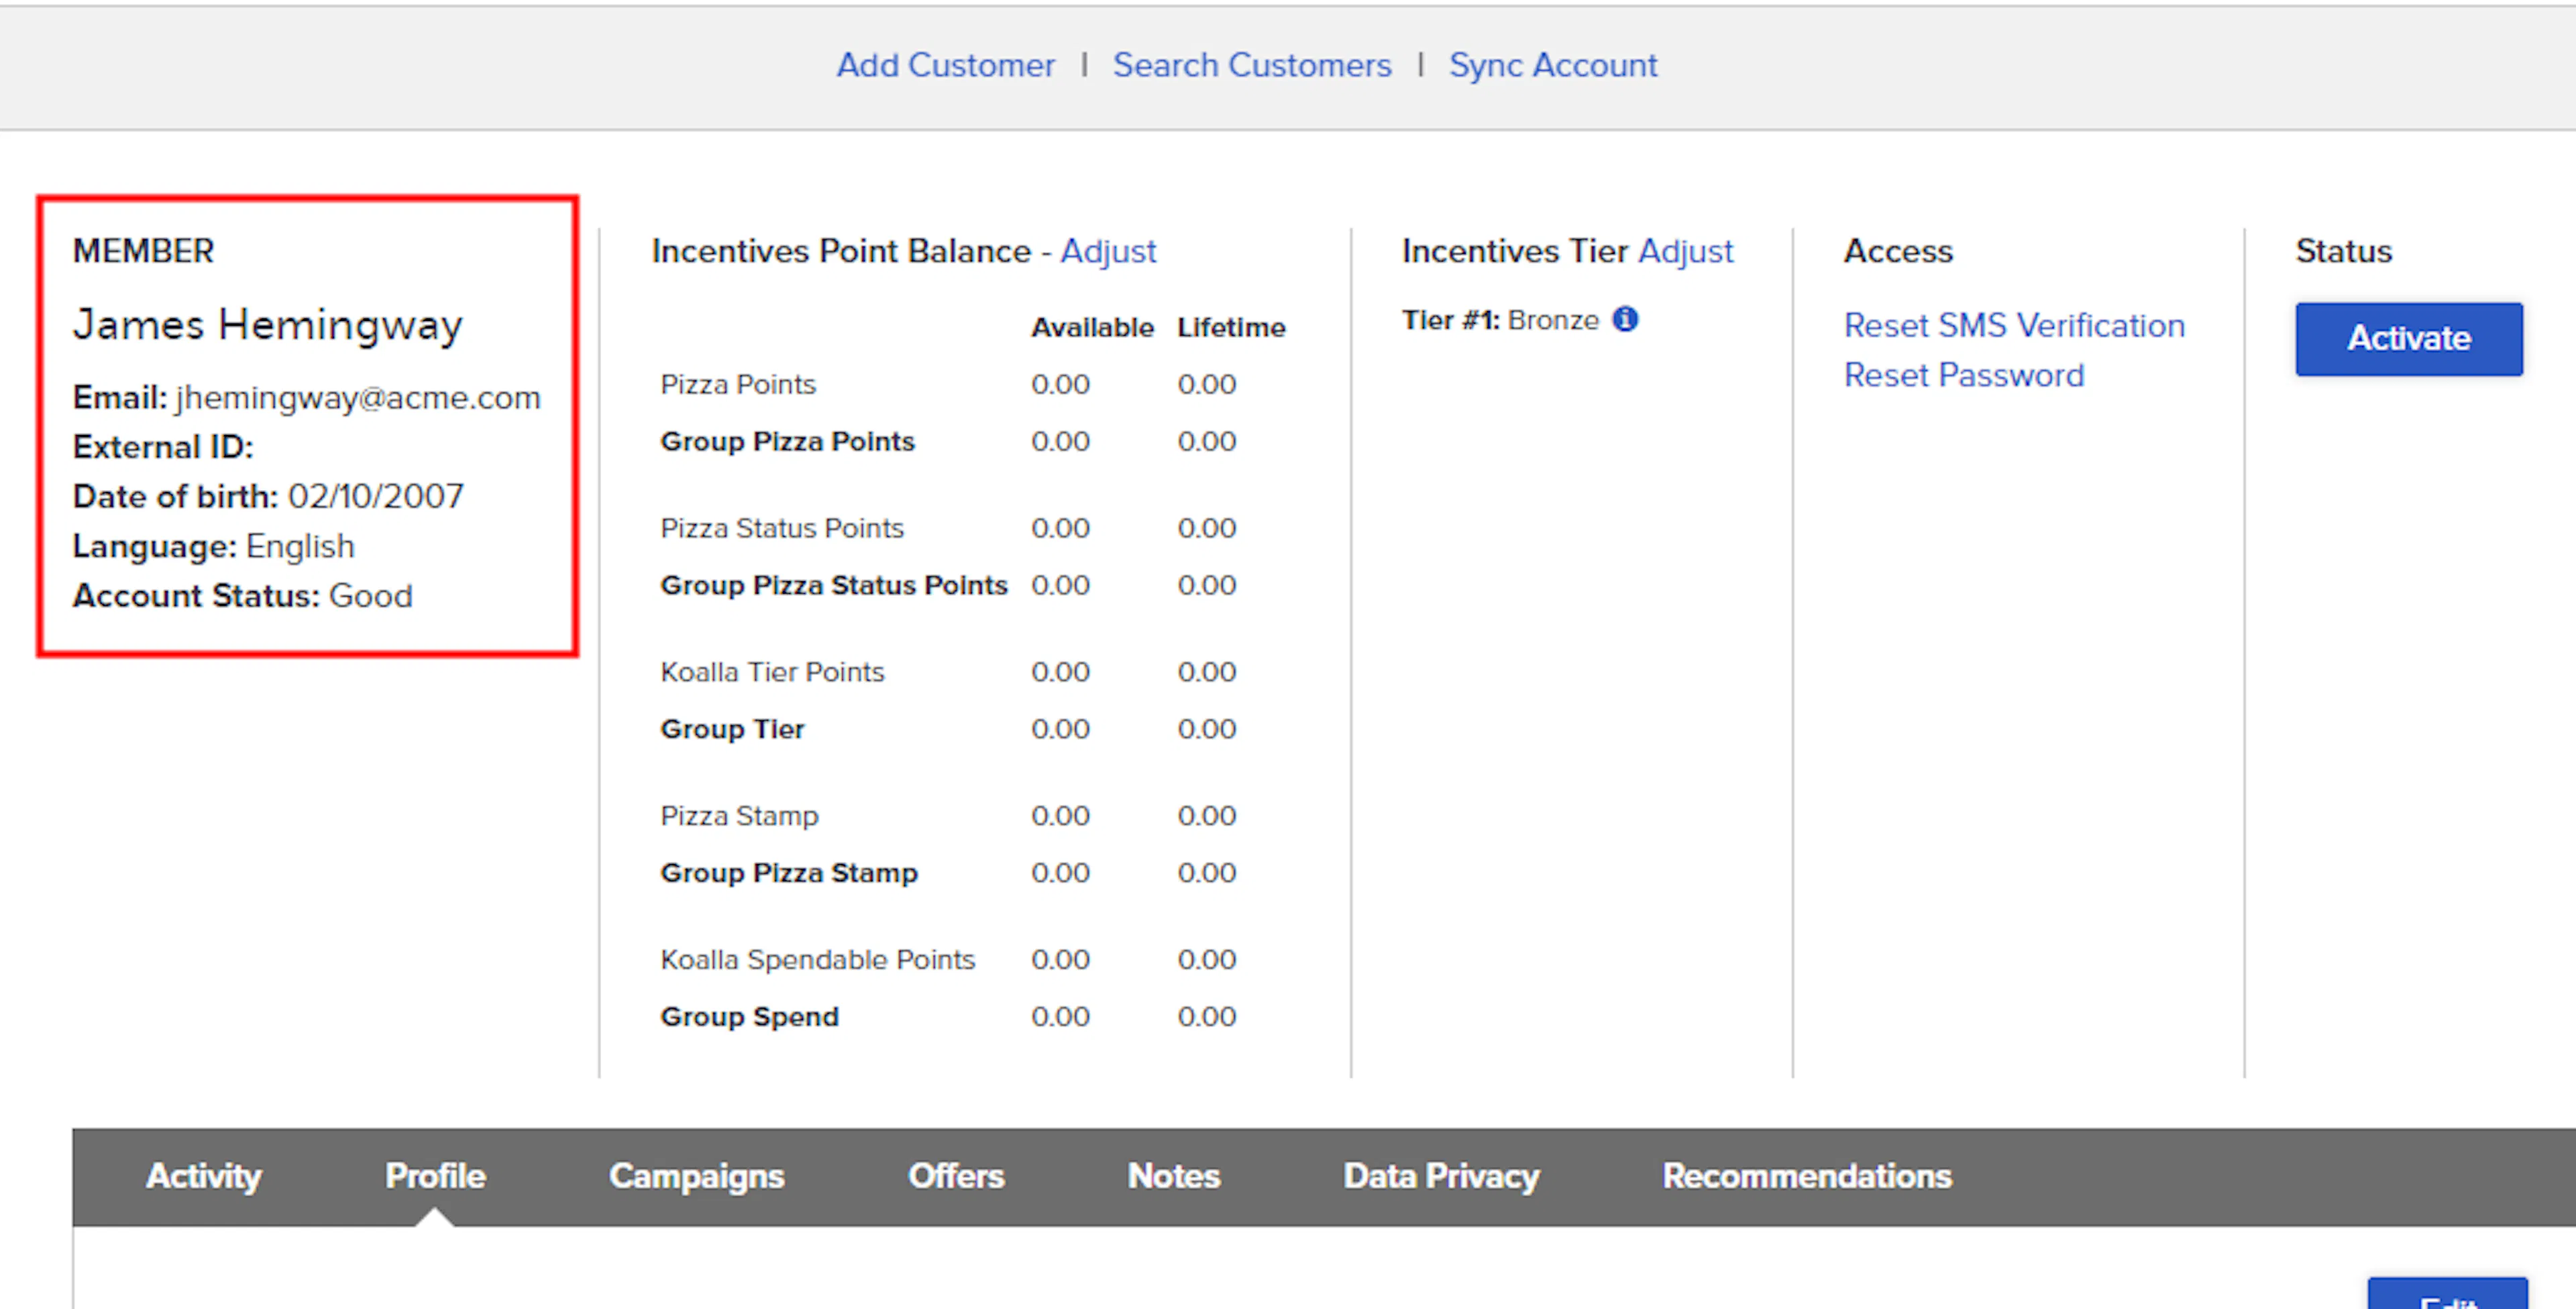The width and height of the screenshot is (2576, 1309).
Task: Click the Sync Account link
Action: click(1553, 65)
